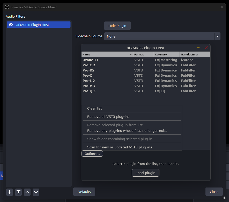Toggle visibility of atkAudio Plugin Host filter
This screenshot has width=229, height=202.
coord(11,24)
